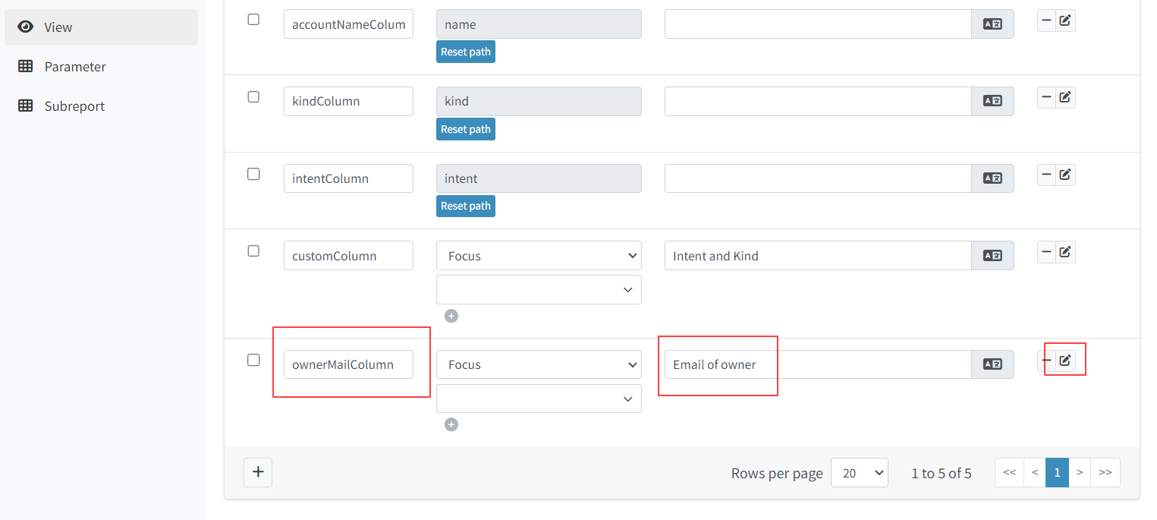Select the customColumn row checkbox
The width and height of the screenshot is (1157, 520).
click(254, 251)
